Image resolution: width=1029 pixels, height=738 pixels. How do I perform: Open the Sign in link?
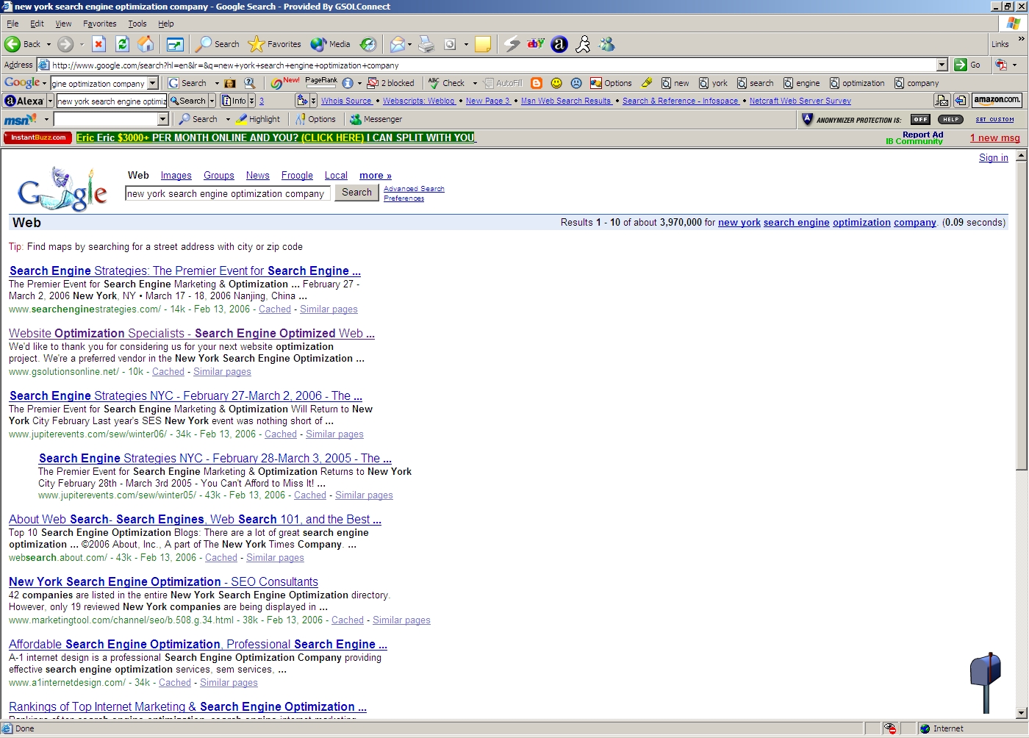pos(994,158)
